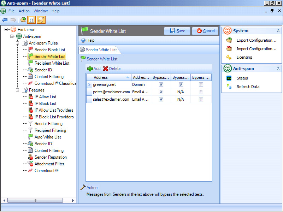Image resolution: width=283 pixels, height=212 pixels.
Task: Toggle the action pane toolbar icon
Action: pyautogui.click(x=41, y=20)
